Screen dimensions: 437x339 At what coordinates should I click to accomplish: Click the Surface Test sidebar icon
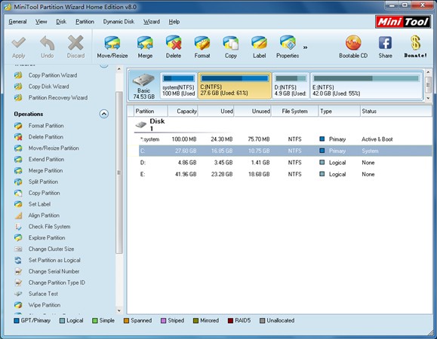[18, 294]
